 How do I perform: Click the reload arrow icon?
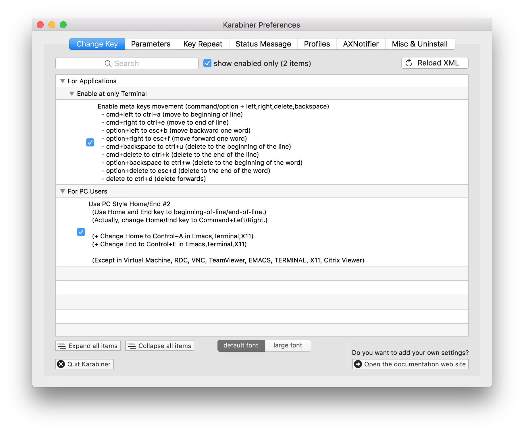click(409, 63)
